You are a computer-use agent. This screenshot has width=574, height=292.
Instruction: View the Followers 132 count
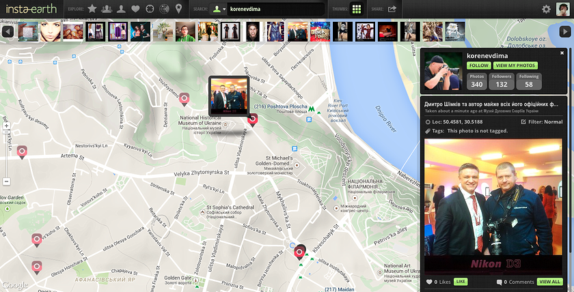coord(502,81)
